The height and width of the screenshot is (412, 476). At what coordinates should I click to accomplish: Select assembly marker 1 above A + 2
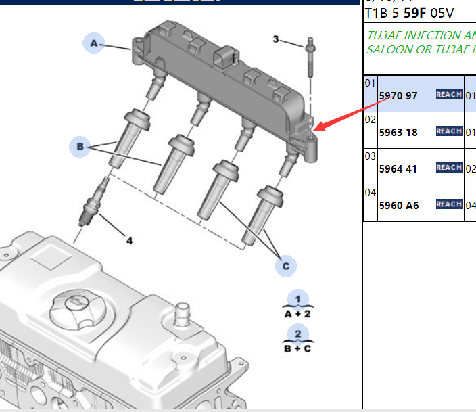coord(297,299)
